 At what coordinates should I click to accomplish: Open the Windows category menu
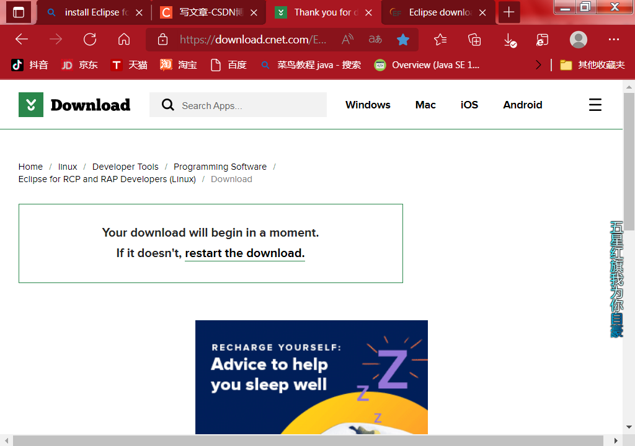tap(368, 105)
